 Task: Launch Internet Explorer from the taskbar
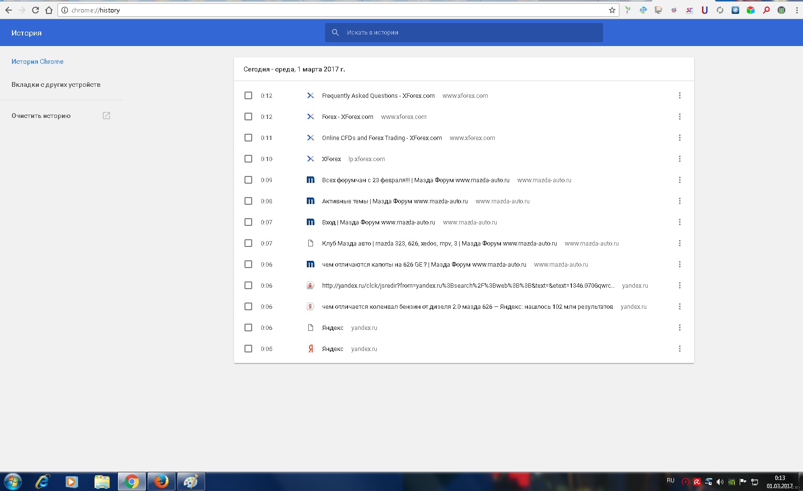pyautogui.click(x=43, y=481)
